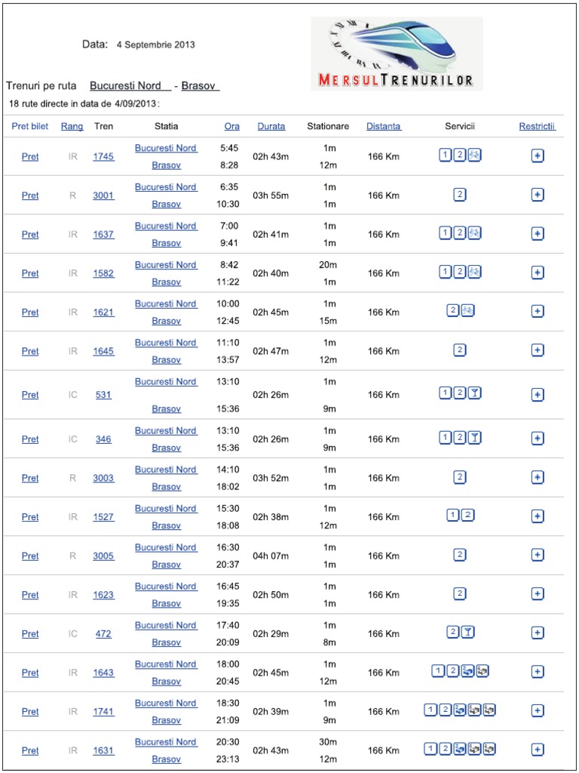Click the bicycle icon for train 1621

tap(467, 311)
